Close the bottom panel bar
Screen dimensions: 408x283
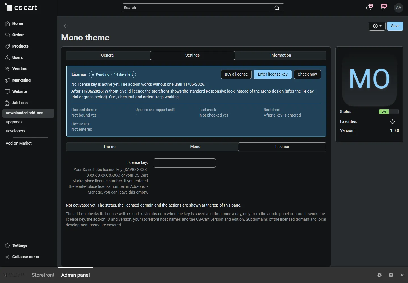(x=402, y=275)
